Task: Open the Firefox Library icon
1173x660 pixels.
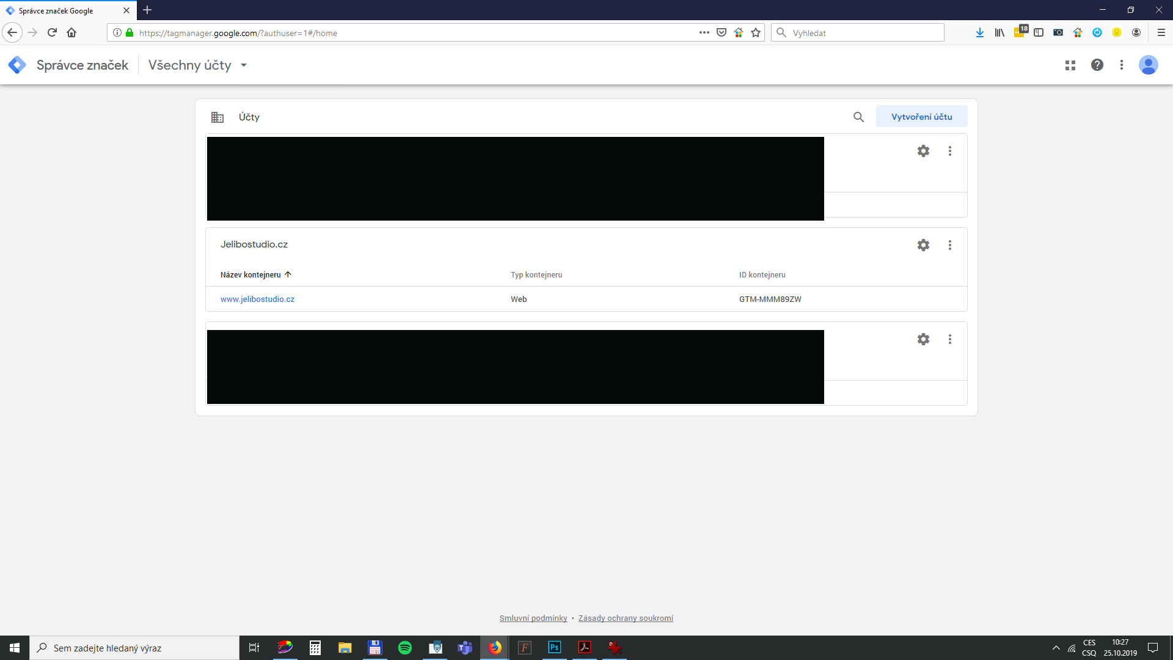Action: tap(999, 32)
